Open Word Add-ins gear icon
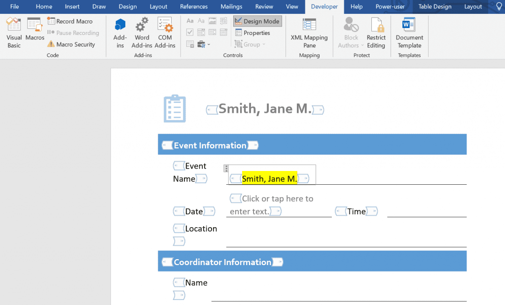The width and height of the screenshot is (505, 305). tap(142, 33)
